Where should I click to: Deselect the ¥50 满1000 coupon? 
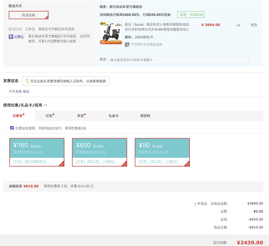(162, 152)
